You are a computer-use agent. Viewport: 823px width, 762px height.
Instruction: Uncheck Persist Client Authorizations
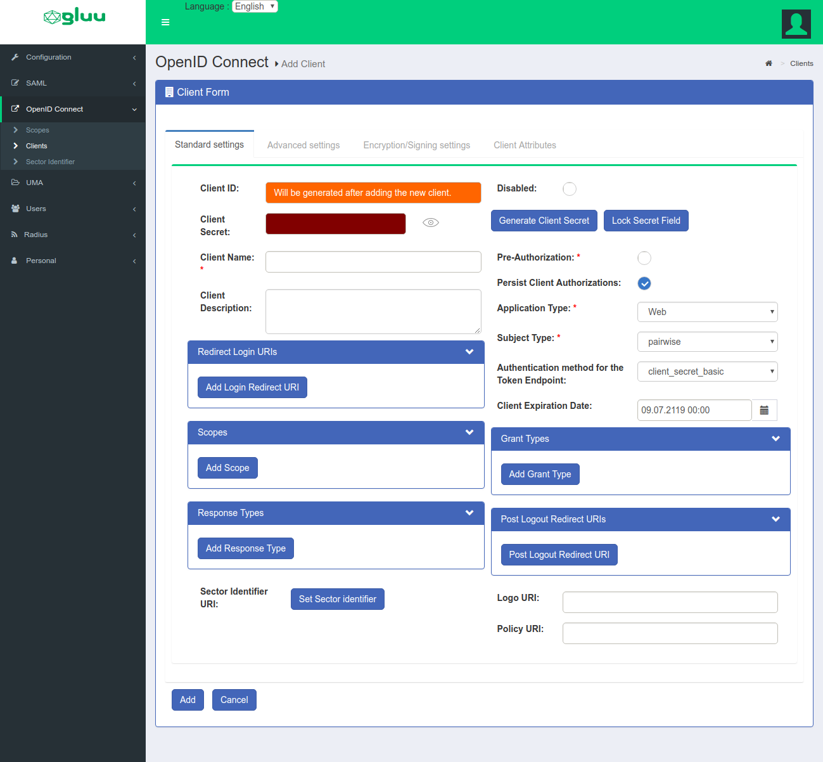pyautogui.click(x=644, y=283)
